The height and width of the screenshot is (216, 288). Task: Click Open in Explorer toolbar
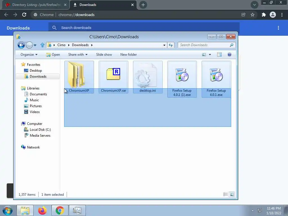coord(53,55)
